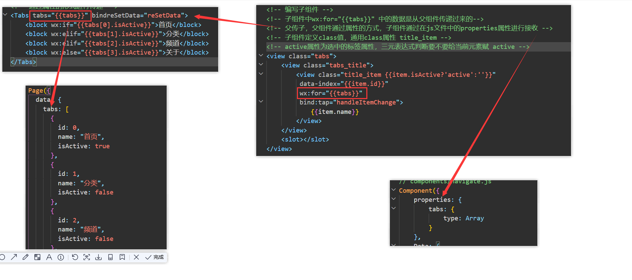Click the data-index="{{item.id}}" line
Image resolution: width=632 pixels, height=280 pixels.
(344, 84)
